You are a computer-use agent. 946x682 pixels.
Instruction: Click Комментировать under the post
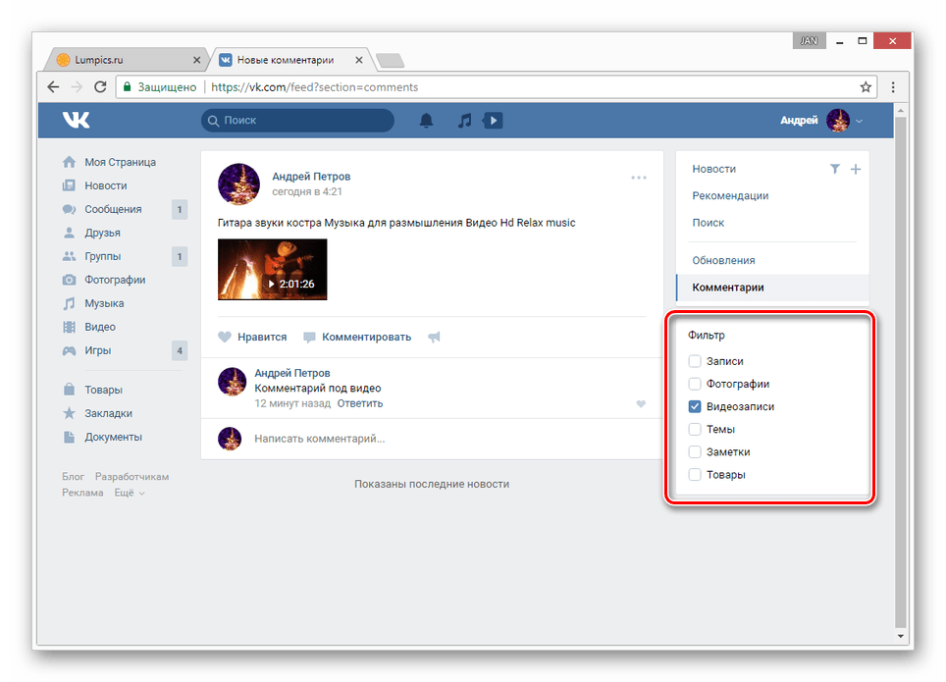[x=357, y=337]
